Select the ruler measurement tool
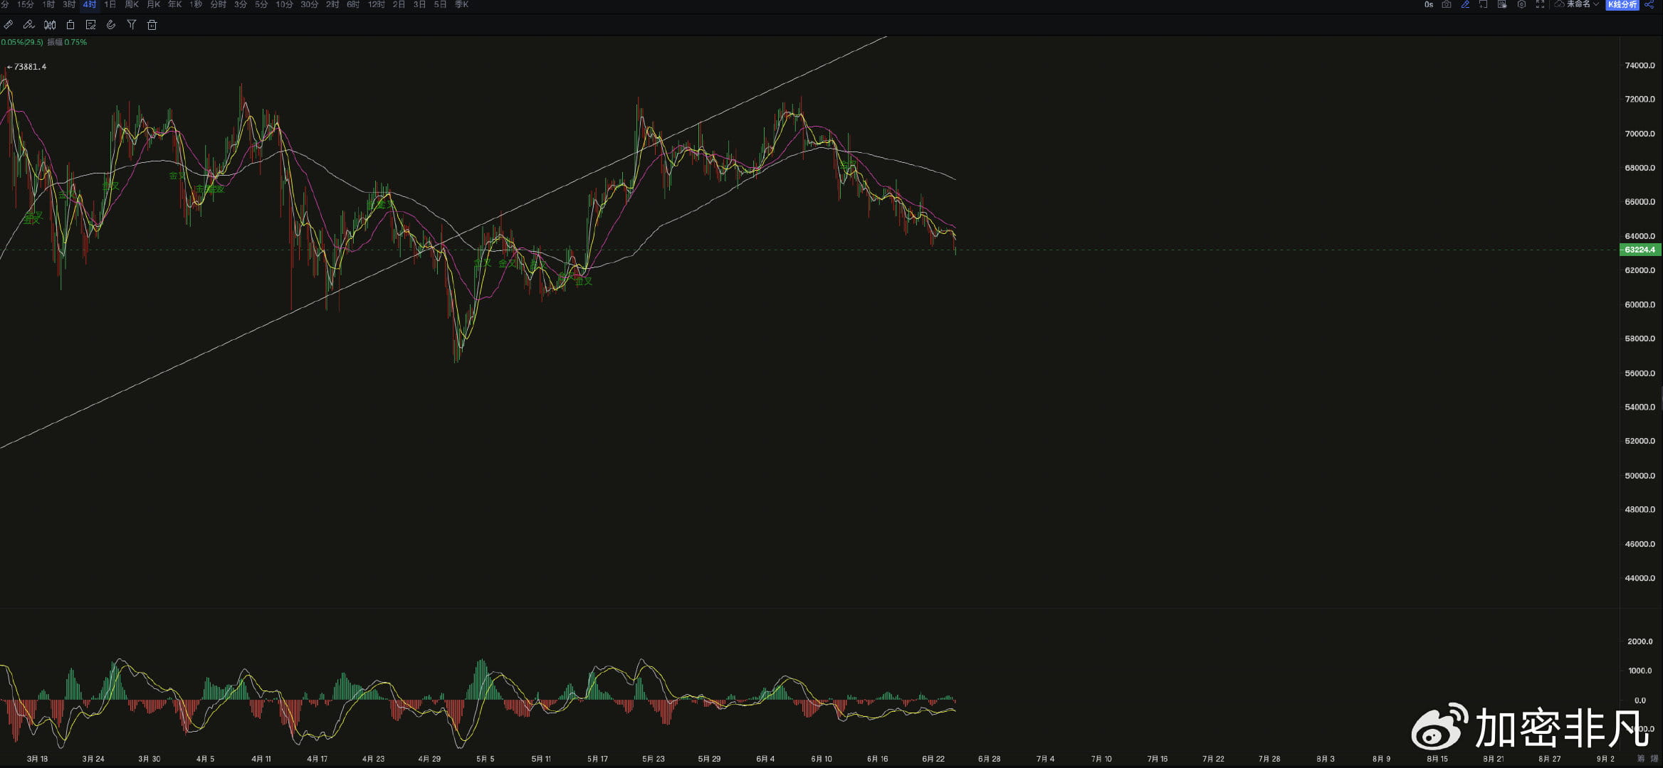Screen dimensions: 1663x768 (x=9, y=25)
